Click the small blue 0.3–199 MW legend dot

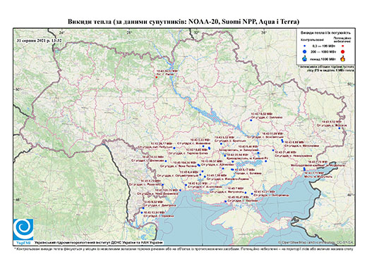(x=304, y=46)
